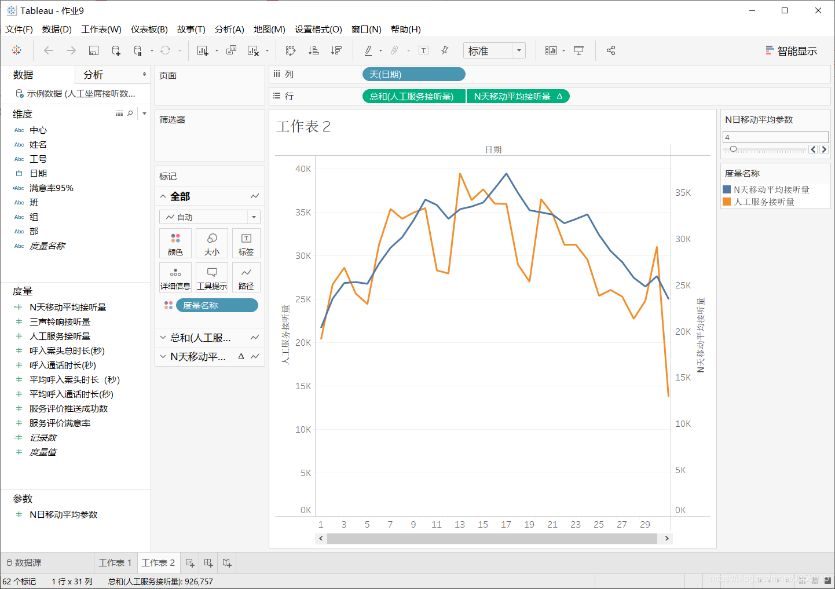Click the N日移动平均参数 slider handle
Screen dimensions: 835x589
tap(733, 149)
